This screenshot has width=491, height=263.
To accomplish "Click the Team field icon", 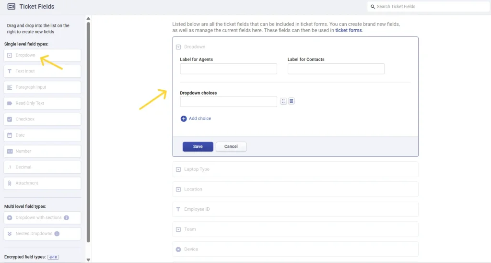I will coord(178,229).
